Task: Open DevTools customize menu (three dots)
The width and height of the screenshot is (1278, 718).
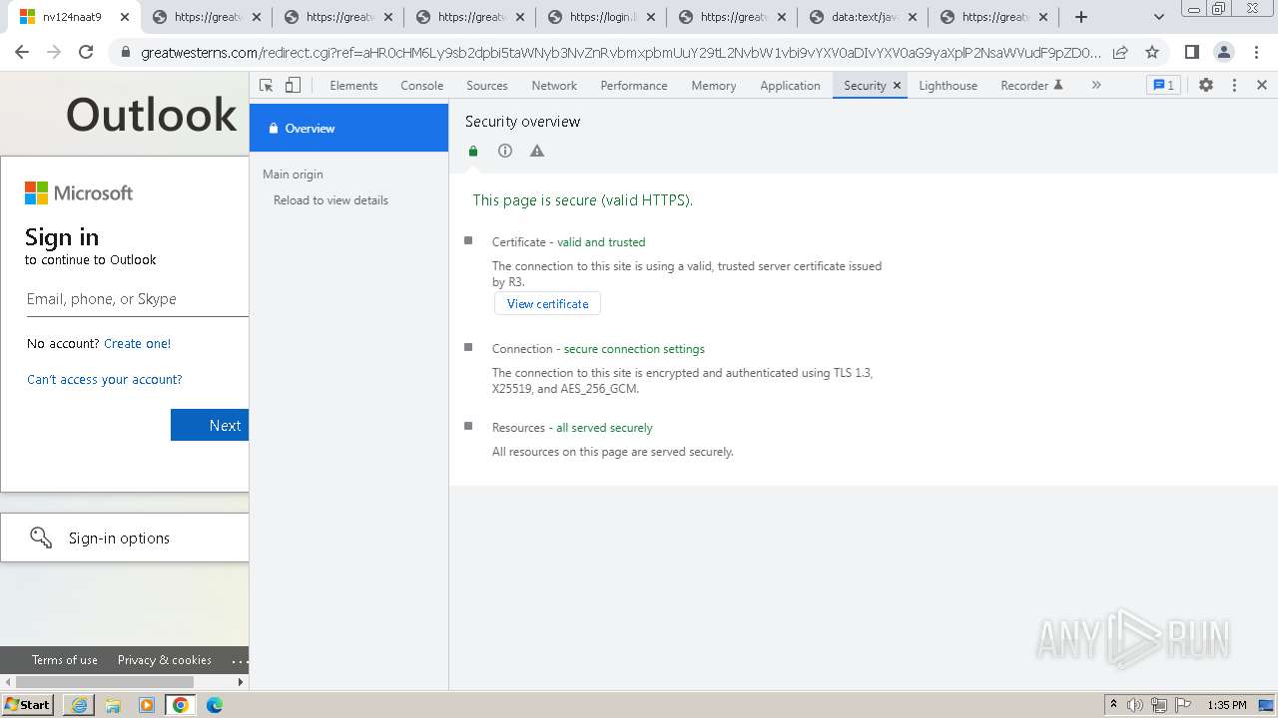Action: [x=1234, y=86]
